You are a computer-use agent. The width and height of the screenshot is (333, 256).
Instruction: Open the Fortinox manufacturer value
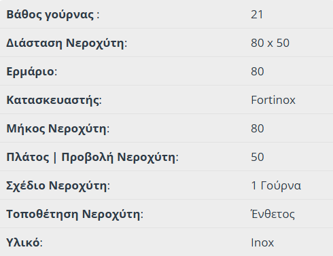(x=273, y=100)
